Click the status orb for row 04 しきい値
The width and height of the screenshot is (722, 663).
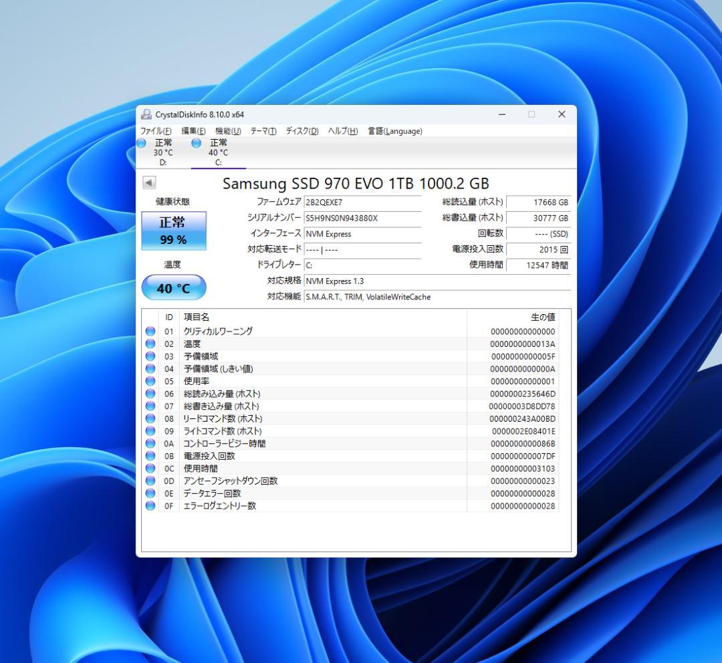(x=150, y=368)
